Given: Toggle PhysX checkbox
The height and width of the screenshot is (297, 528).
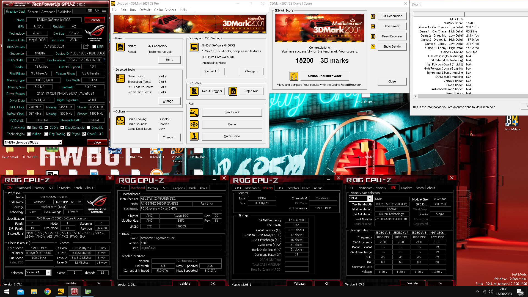Looking at the screenshot, I should [x=68, y=134].
